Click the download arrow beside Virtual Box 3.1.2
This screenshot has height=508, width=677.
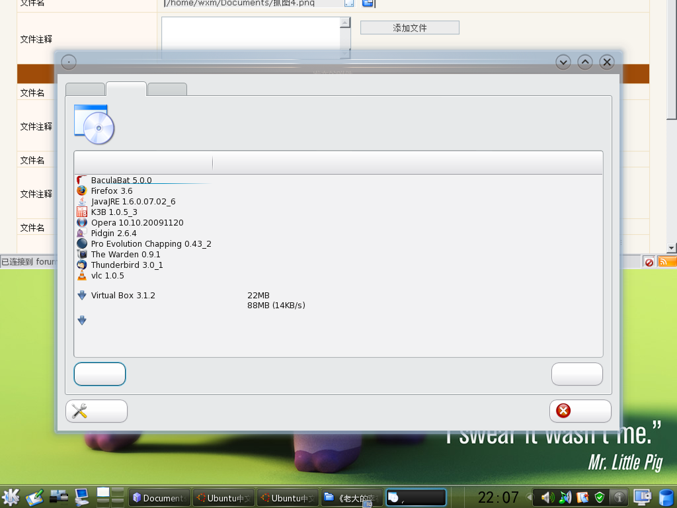tap(81, 295)
